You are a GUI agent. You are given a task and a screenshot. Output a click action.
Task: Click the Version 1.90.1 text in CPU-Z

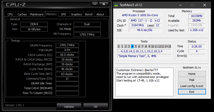coord(14,105)
